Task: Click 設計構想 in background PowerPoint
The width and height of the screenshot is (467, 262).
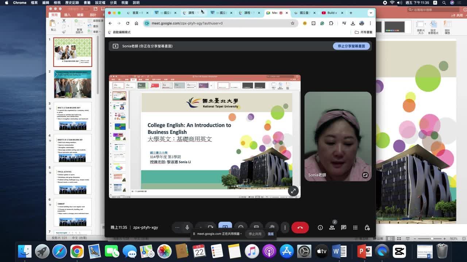Action: pyautogui.click(x=447, y=27)
